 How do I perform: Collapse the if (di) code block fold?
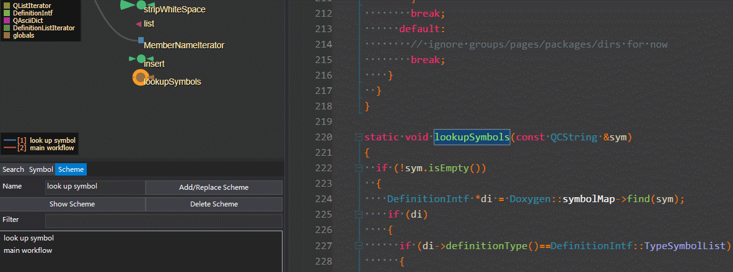click(359, 215)
